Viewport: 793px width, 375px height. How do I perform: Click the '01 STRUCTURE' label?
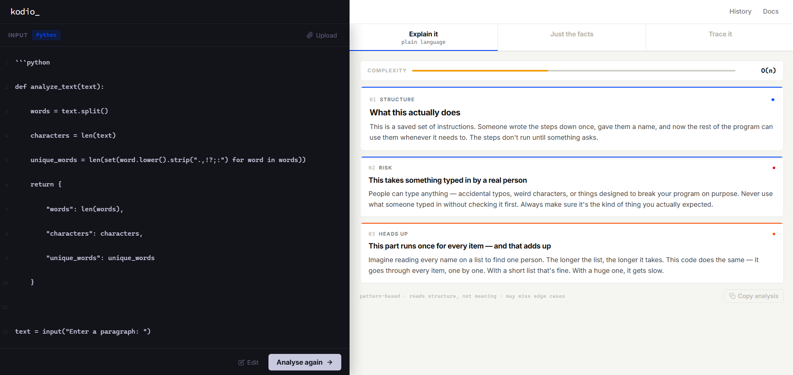[x=392, y=100]
